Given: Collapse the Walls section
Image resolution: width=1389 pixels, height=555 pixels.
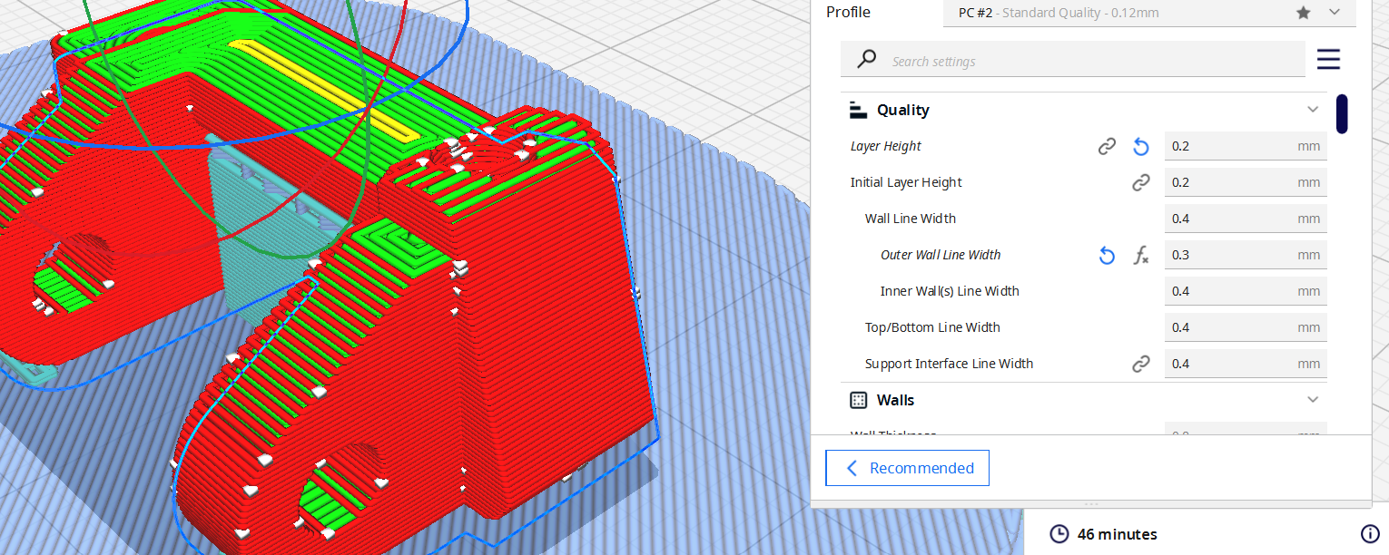Looking at the screenshot, I should (x=1313, y=400).
